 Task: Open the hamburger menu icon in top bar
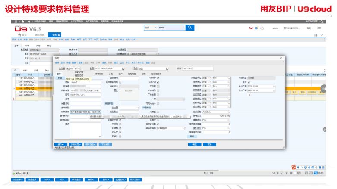pos(16,22)
